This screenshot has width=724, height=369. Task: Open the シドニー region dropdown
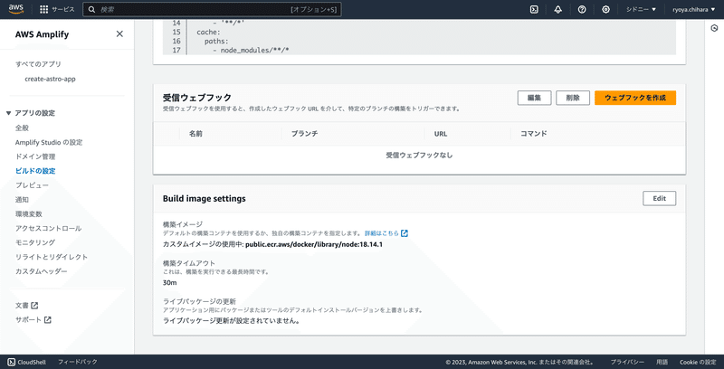(x=641, y=9)
